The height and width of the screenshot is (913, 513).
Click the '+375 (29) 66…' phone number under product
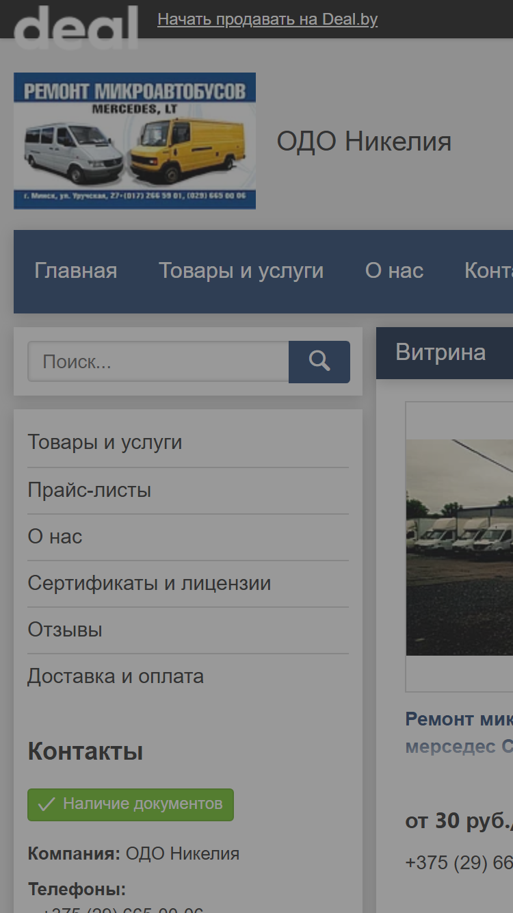pos(459,862)
